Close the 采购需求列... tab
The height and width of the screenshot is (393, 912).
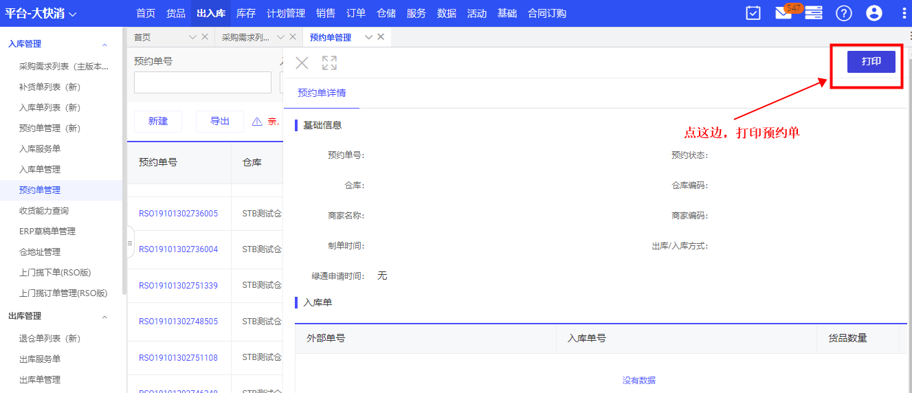point(293,37)
